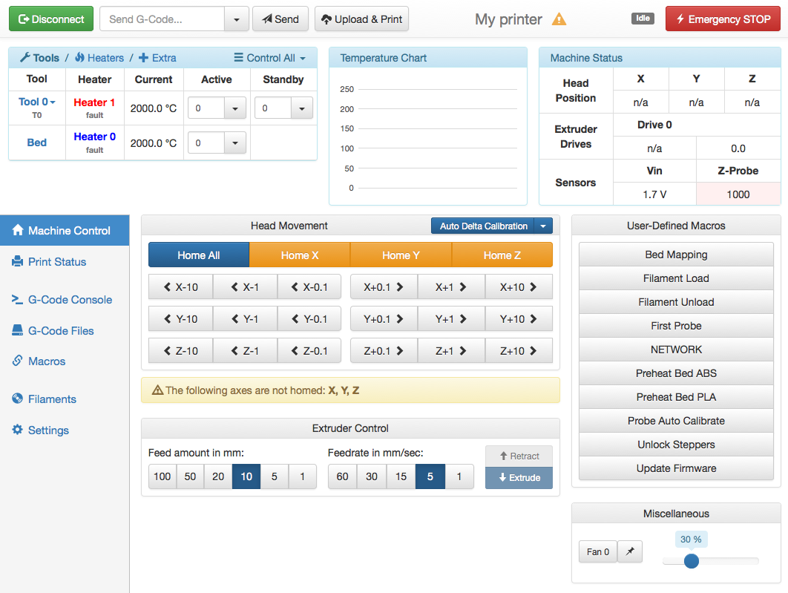
Task: Click the Send paper-plane button
Action: coord(280,19)
